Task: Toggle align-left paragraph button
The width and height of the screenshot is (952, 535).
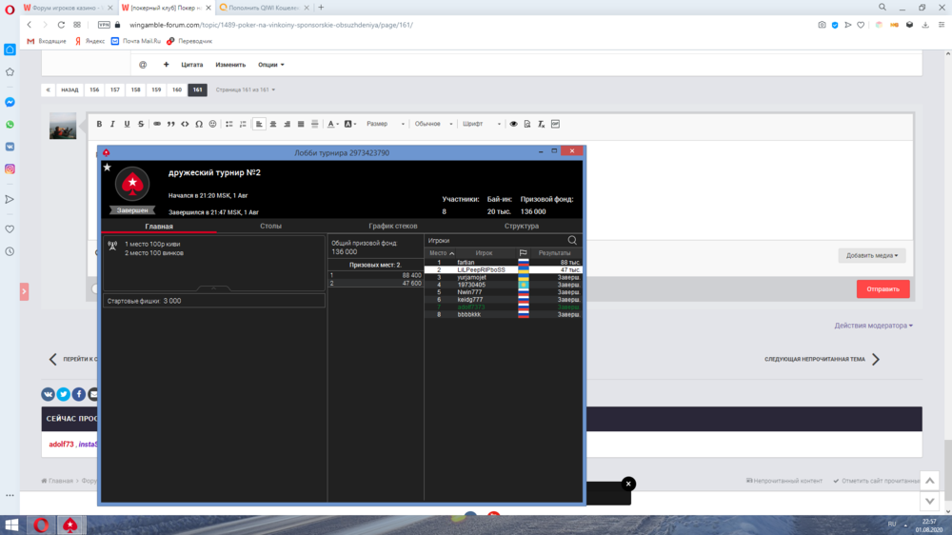Action: pos(259,124)
